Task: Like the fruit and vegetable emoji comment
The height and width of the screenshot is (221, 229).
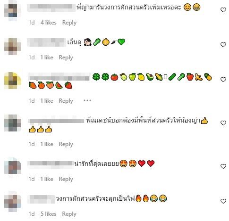Action: tap(223, 80)
